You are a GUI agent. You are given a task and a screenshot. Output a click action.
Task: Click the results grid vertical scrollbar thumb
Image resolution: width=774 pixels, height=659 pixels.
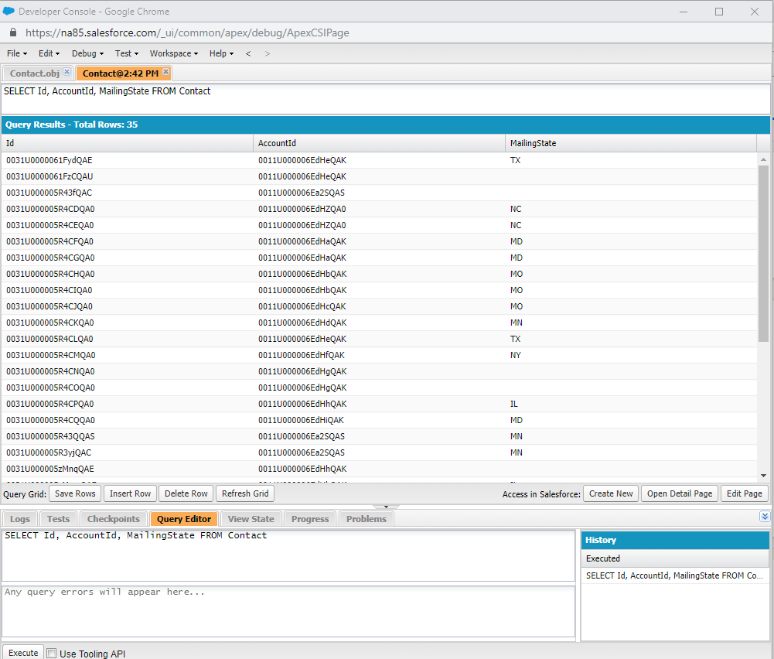pos(763,253)
